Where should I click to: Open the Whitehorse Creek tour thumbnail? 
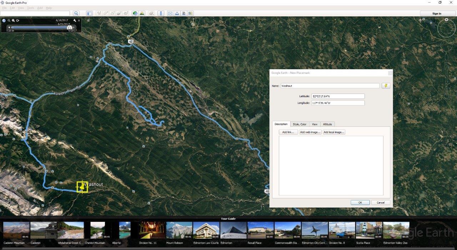(71, 230)
